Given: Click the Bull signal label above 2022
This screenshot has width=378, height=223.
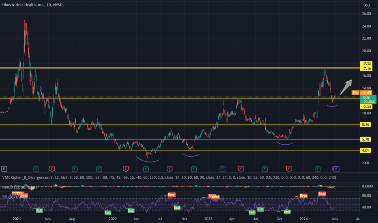Looking at the screenshot, I should pos(108,212).
